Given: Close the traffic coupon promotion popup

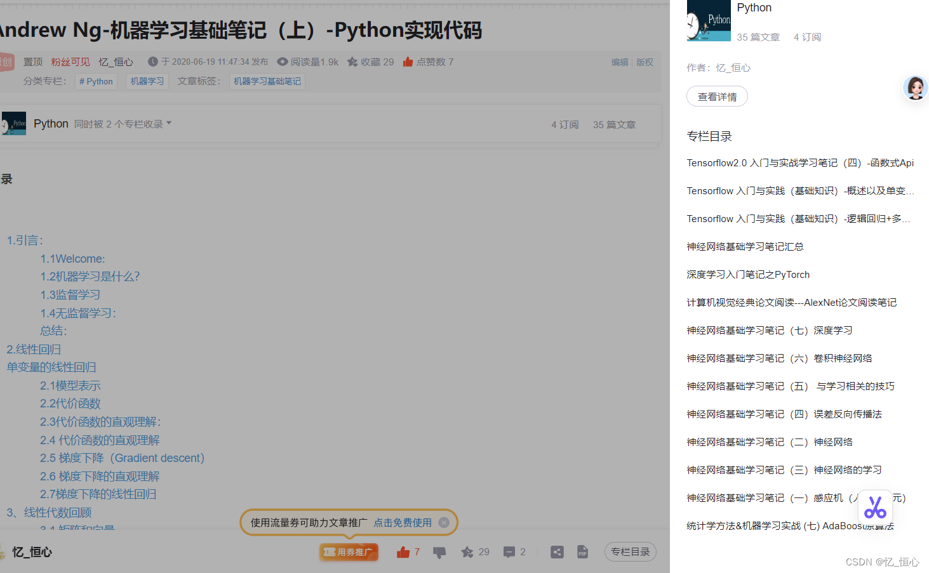Looking at the screenshot, I should [x=444, y=522].
